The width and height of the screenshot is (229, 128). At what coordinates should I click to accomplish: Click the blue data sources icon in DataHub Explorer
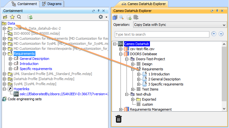pos(115,17)
